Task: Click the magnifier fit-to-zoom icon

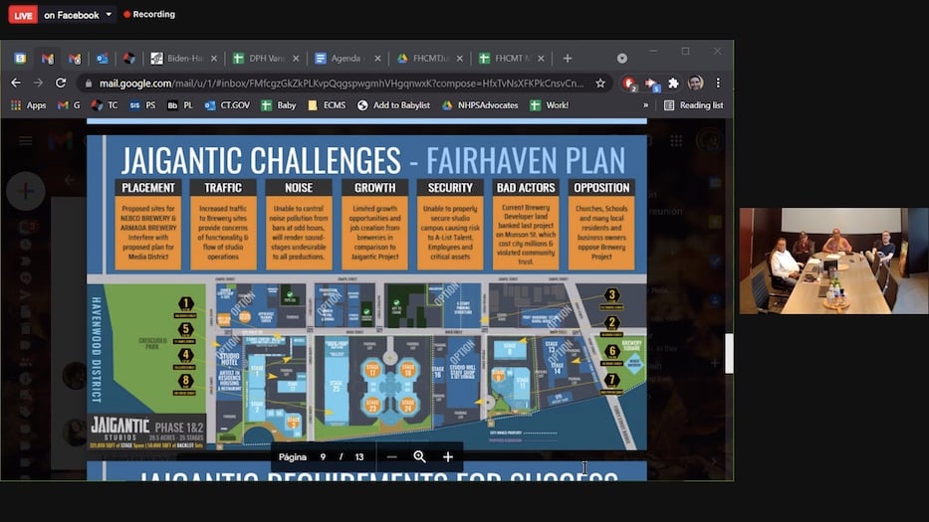Action: pyautogui.click(x=419, y=456)
